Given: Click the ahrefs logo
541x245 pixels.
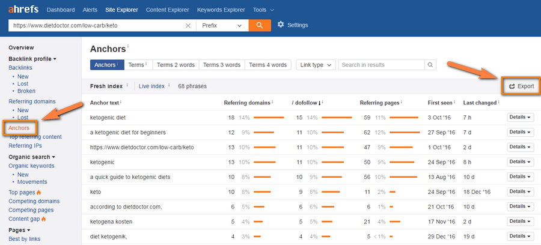Looking at the screenshot, I should (23, 9).
